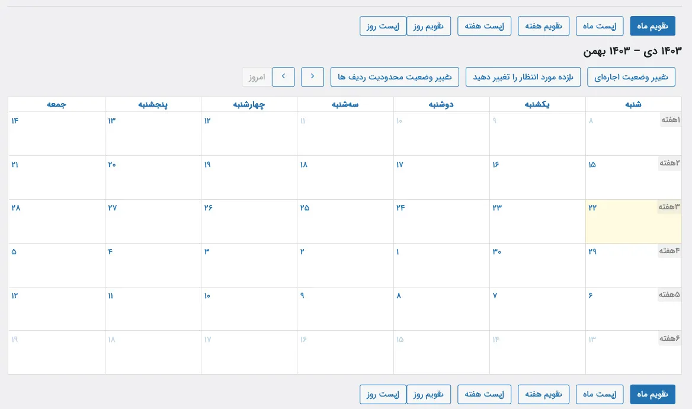This screenshot has width=692, height=409.
Task: Click بازده مورد انتظار را تغییر دهید
Action: coord(523,77)
